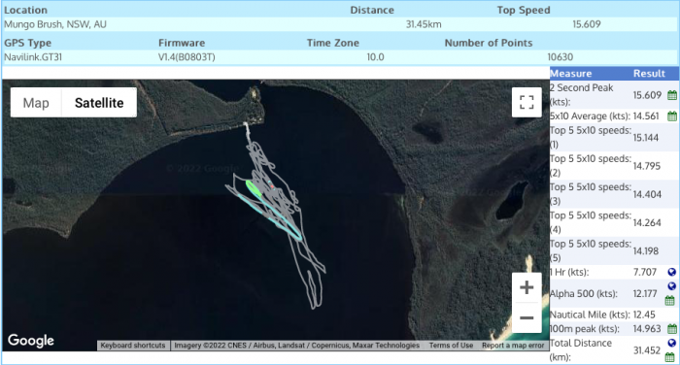Zoom out on the map
This screenshot has height=365, width=680.
coord(527,317)
